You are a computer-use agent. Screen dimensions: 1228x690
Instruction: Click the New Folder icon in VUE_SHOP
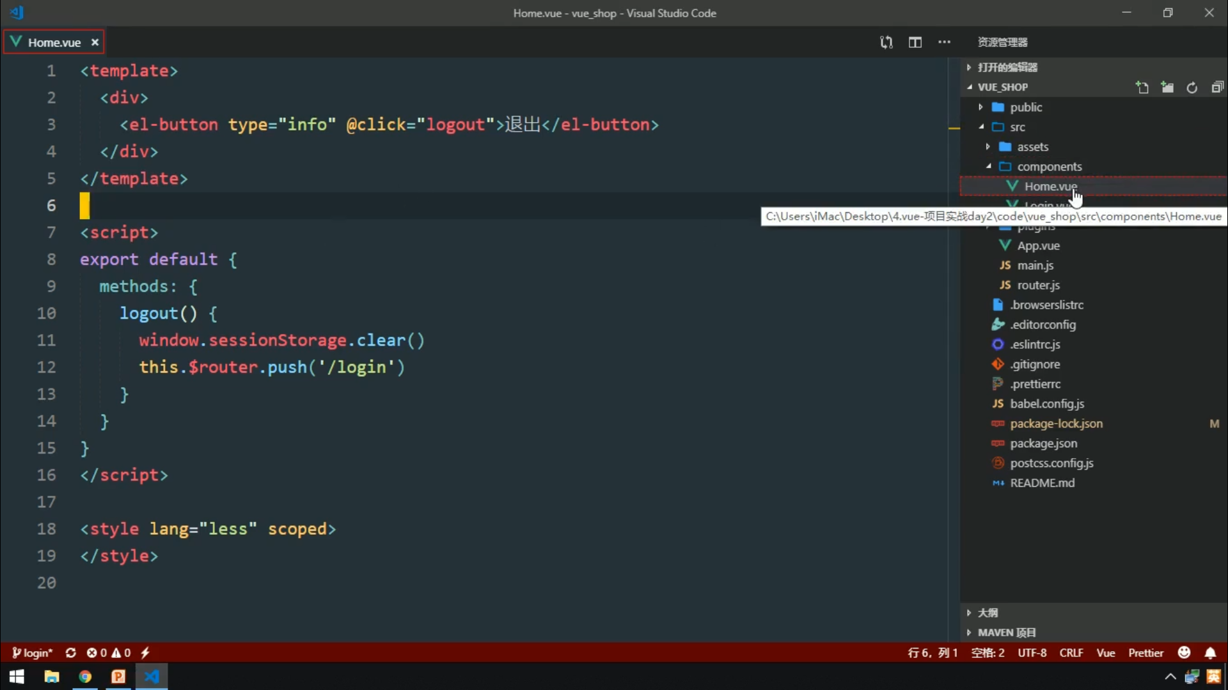click(1167, 88)
